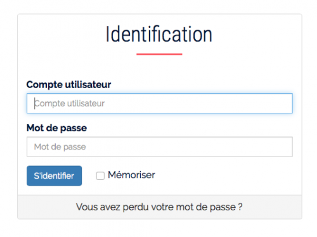The width and height of the screenshot is (317, 237).
Task: Click the grey placeholder text 'Mot de passe'
Action: pos(60,147)
